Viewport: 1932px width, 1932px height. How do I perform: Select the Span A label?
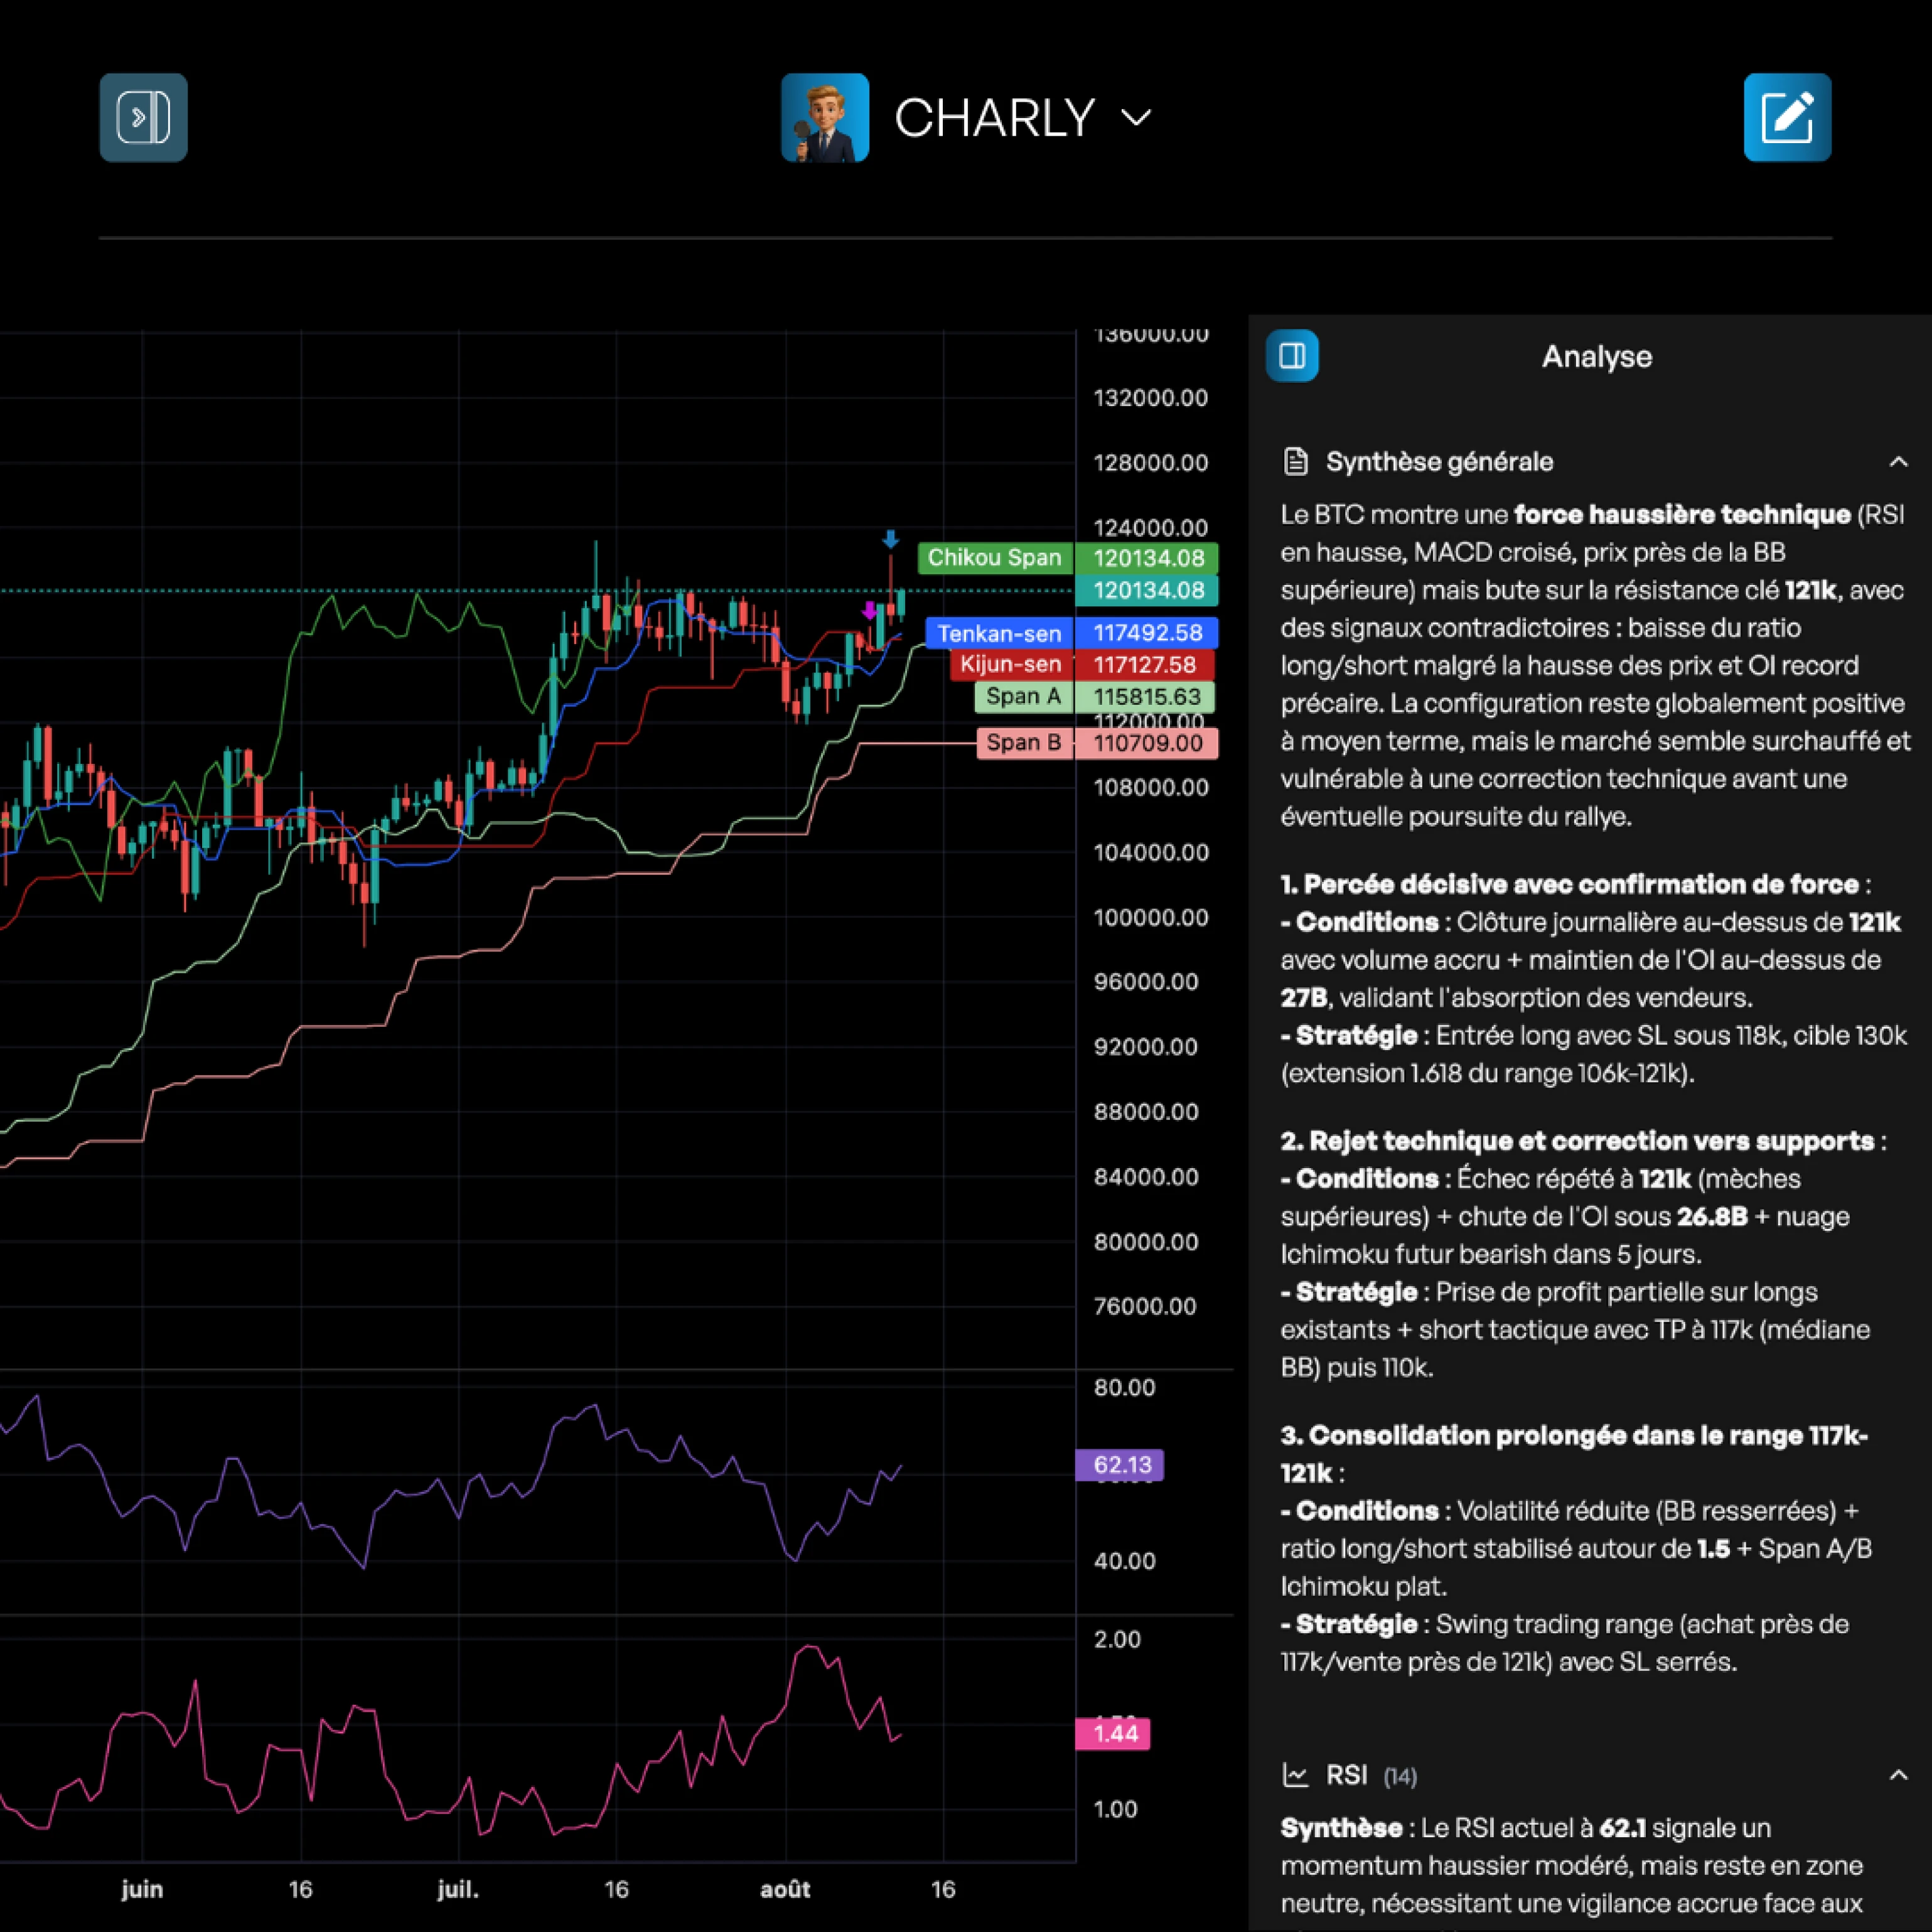coord(1023,697)
